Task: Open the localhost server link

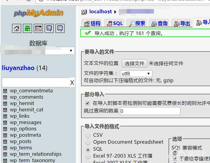Action: 100,12
